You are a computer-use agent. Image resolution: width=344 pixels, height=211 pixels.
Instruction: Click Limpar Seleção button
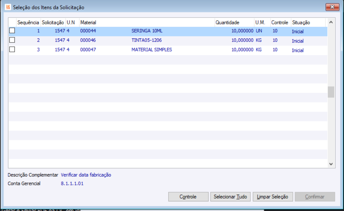273,197
